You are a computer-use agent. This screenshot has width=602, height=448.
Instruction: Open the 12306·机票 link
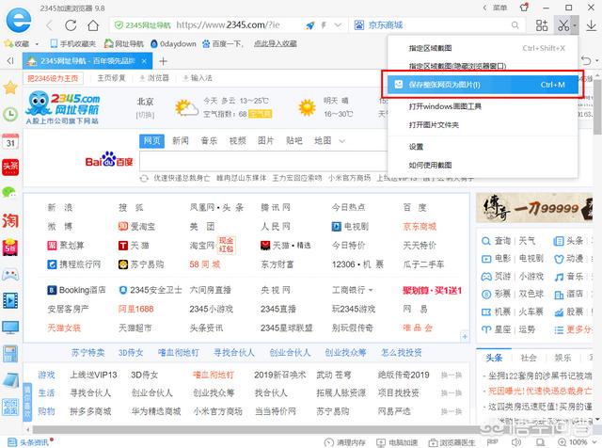click(x=357, y=264)
